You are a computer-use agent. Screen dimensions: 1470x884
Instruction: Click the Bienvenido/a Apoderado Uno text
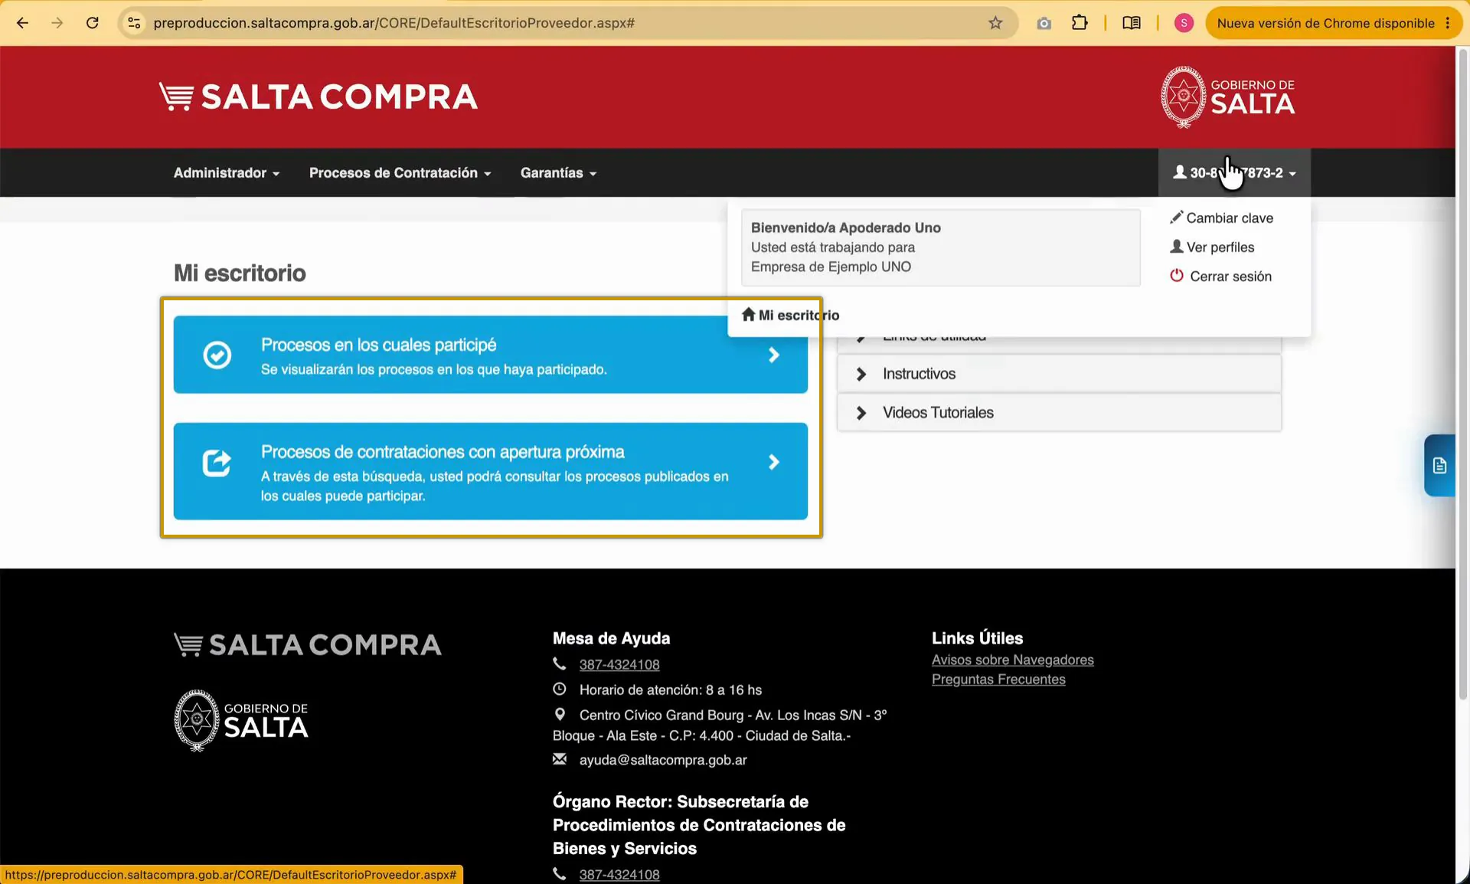pos(845,228)
